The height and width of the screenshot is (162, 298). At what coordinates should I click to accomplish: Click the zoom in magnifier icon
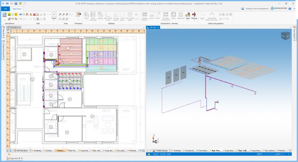coord(60,14)
